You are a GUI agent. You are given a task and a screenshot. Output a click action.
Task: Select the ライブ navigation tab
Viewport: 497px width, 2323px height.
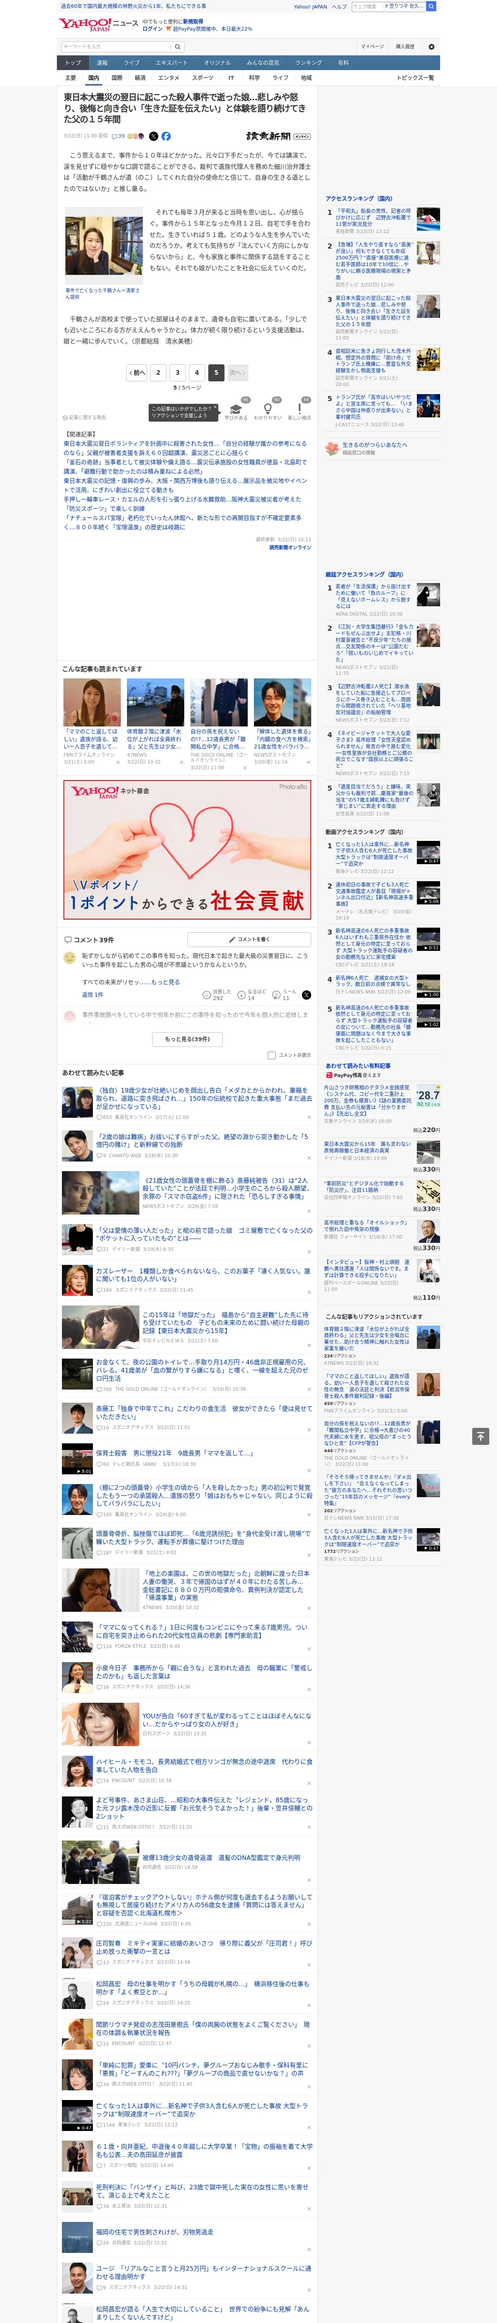tap(132, 63)
